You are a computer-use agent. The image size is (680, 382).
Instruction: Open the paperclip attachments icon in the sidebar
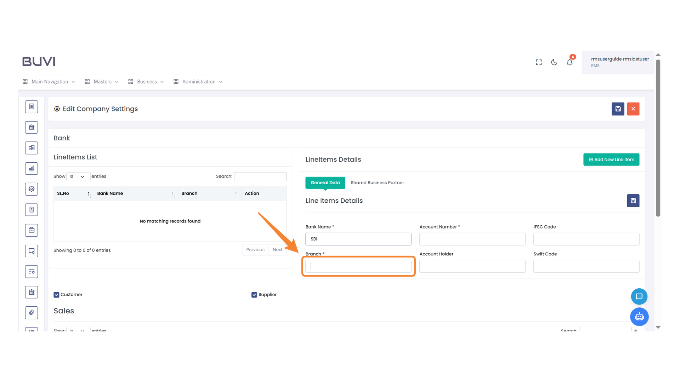pyautogui.click(x=31, y=313)
